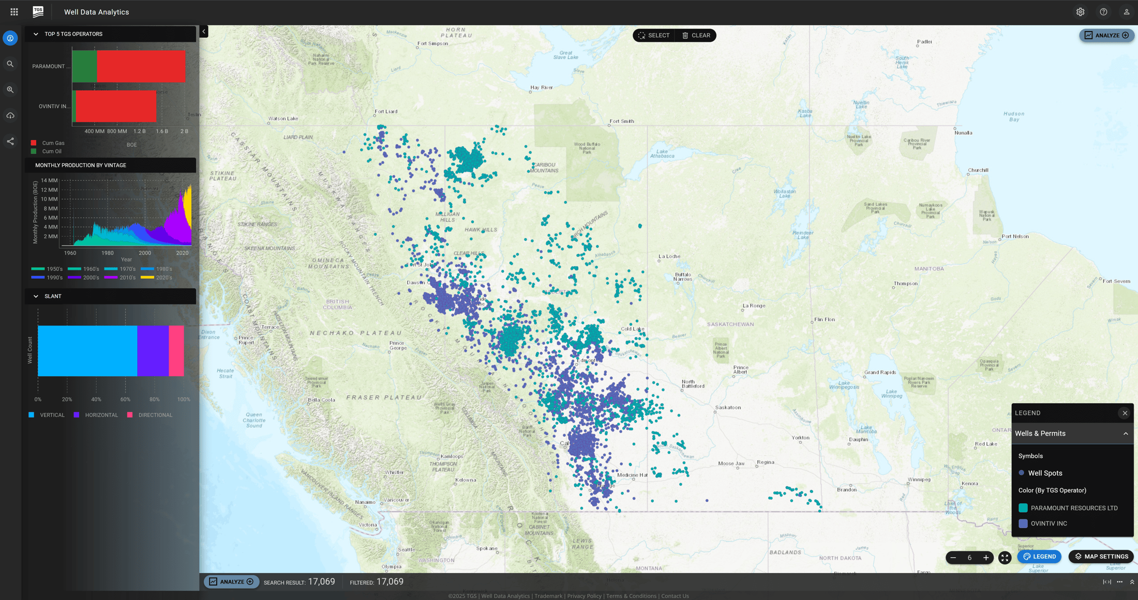The image size is (1138, 600).
Task: Open saved searches via starred magnifier icon
Action: (x=10, y=89)
